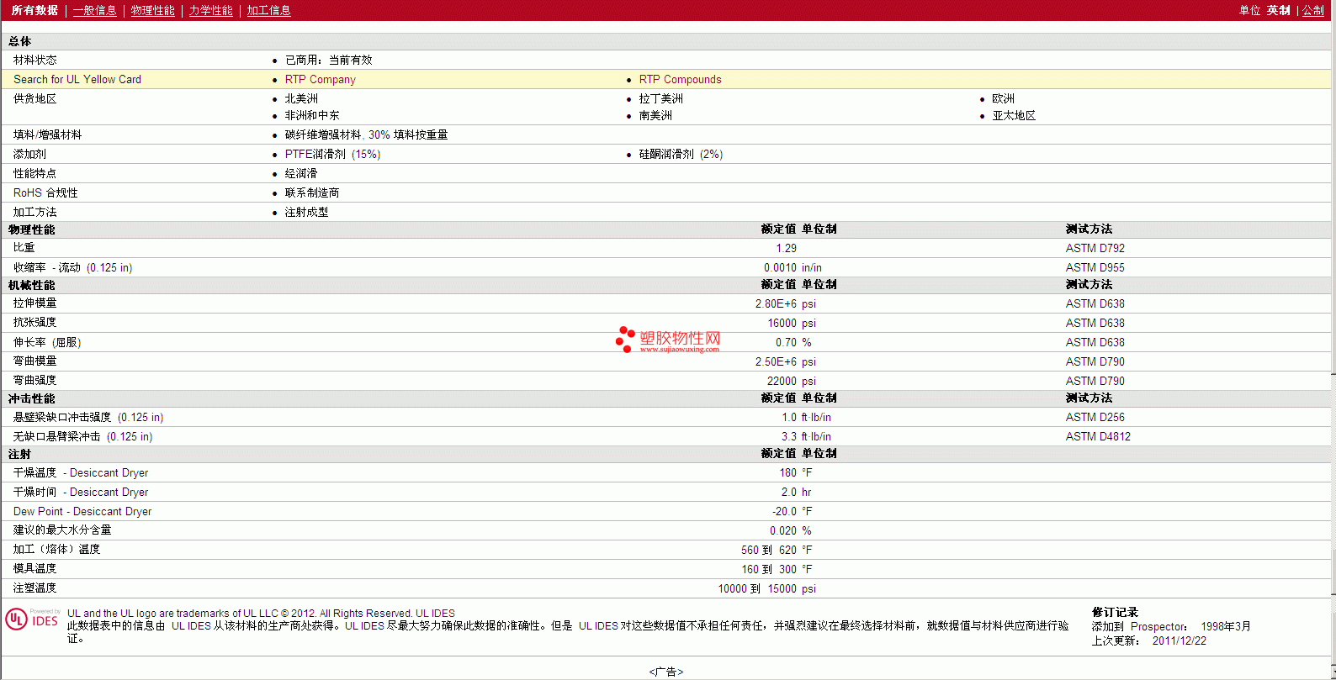Click the ASTM D4812 test method
Screen dimensions: 1336x680
click(x=1098, y=436)
